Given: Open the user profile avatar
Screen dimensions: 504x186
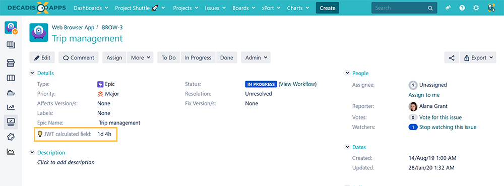Looking at the screenshot, I should pyautogui.click(x=491, y=8).
